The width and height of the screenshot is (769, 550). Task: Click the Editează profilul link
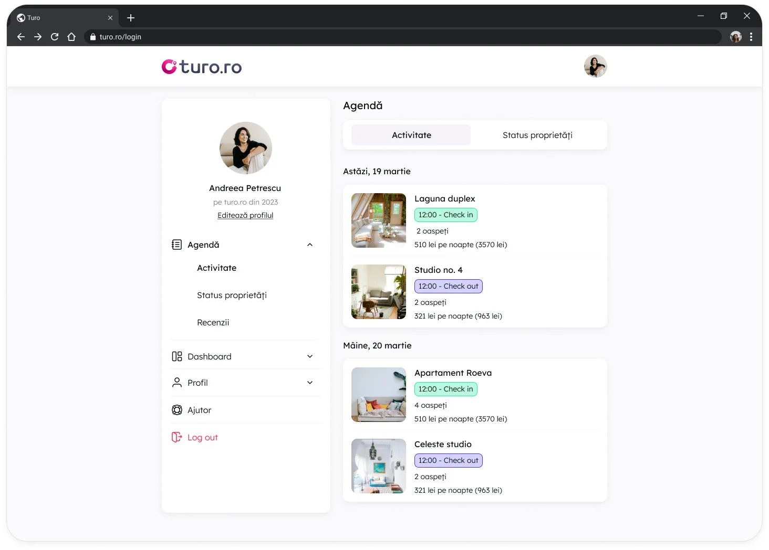[x=245, y=215]
